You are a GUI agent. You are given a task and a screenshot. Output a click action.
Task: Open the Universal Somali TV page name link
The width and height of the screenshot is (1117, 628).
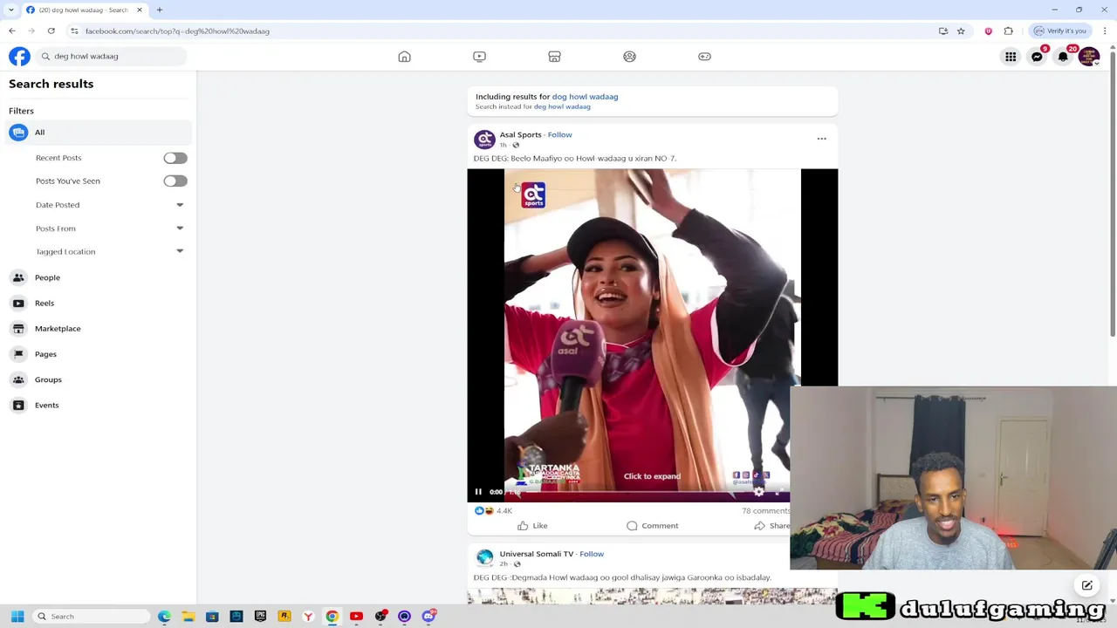coord(537,554)
